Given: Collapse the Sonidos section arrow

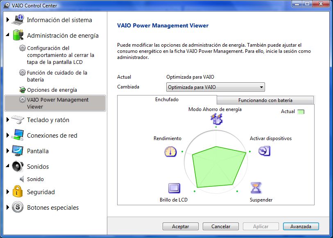Looking at the screenshot, I should [x=8, y=165].
